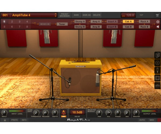Toggle the MIDI button
Viewport: 161px width, 134px height.
click(x=152, y=120)
